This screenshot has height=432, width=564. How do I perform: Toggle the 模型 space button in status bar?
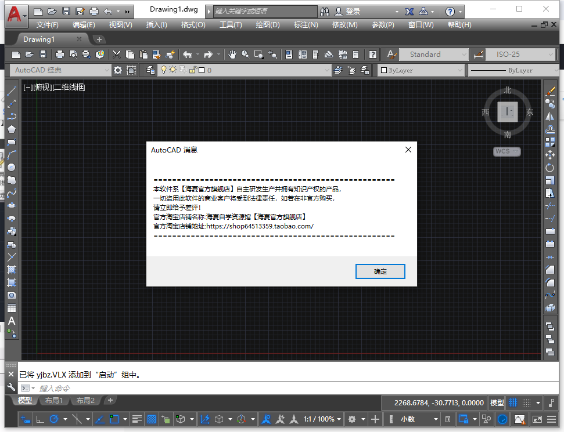point(497,403)
